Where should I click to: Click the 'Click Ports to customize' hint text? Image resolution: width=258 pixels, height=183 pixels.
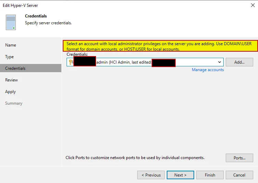coord(135,158)
